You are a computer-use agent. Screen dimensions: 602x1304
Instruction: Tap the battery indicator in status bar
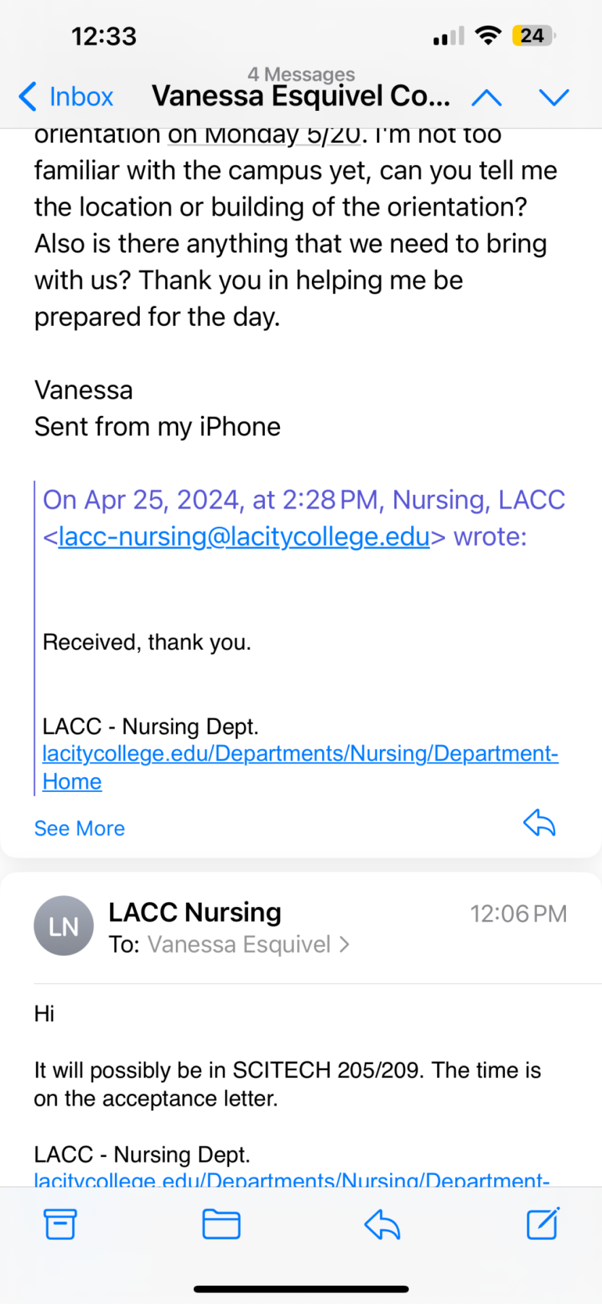coord(533,35)
